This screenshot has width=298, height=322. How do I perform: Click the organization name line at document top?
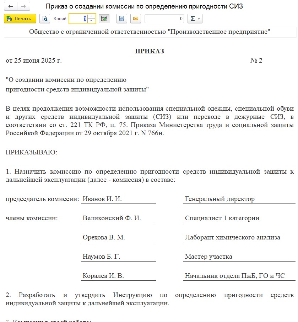150,32
